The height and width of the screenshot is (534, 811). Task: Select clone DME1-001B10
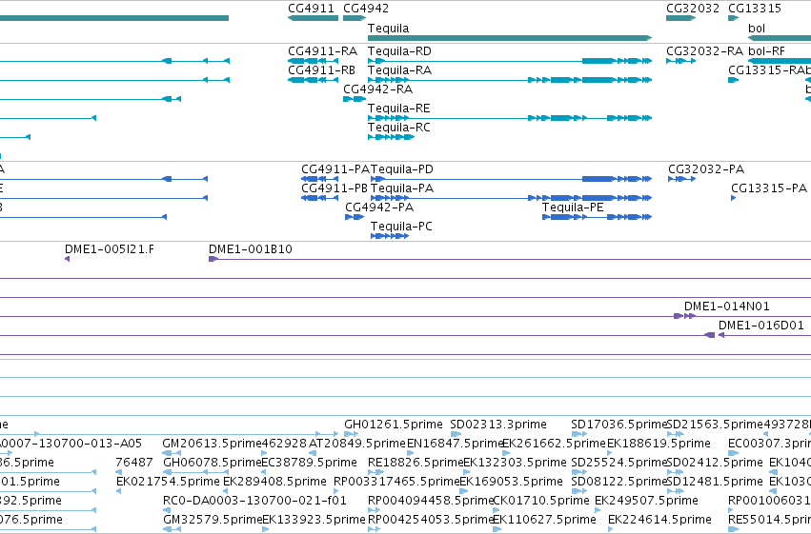coord(251,249)
